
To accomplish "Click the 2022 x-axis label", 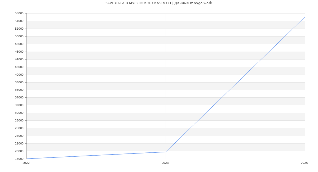I will 26,163.
